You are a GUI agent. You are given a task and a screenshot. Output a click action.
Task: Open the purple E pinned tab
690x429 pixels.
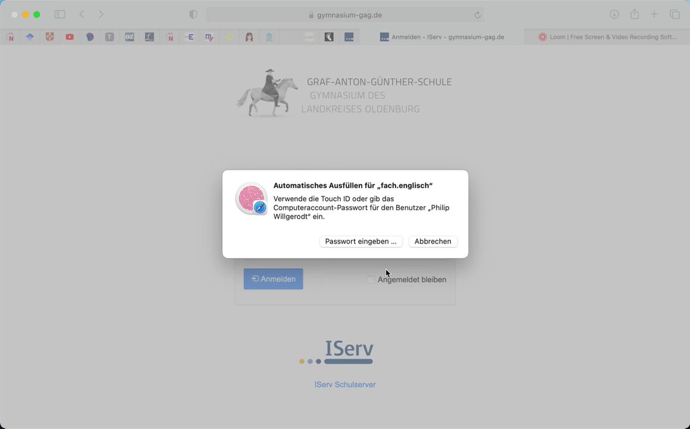pyautogui.click(x=189, y=37)
